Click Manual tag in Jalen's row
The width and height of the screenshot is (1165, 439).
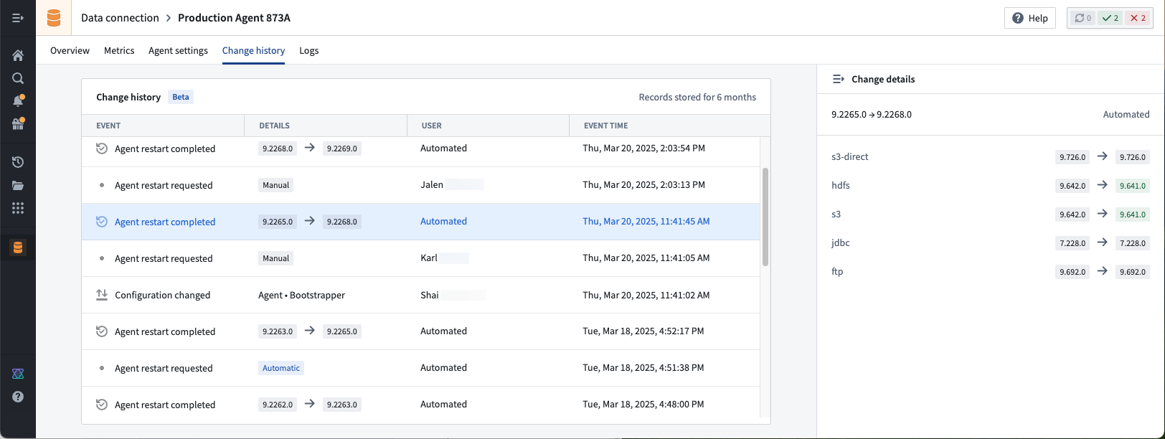click(275, 185)
